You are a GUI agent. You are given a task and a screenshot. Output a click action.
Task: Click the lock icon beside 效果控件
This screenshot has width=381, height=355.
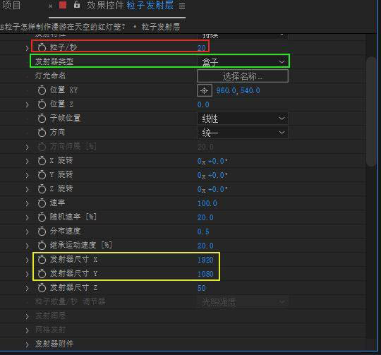point(77,5)
